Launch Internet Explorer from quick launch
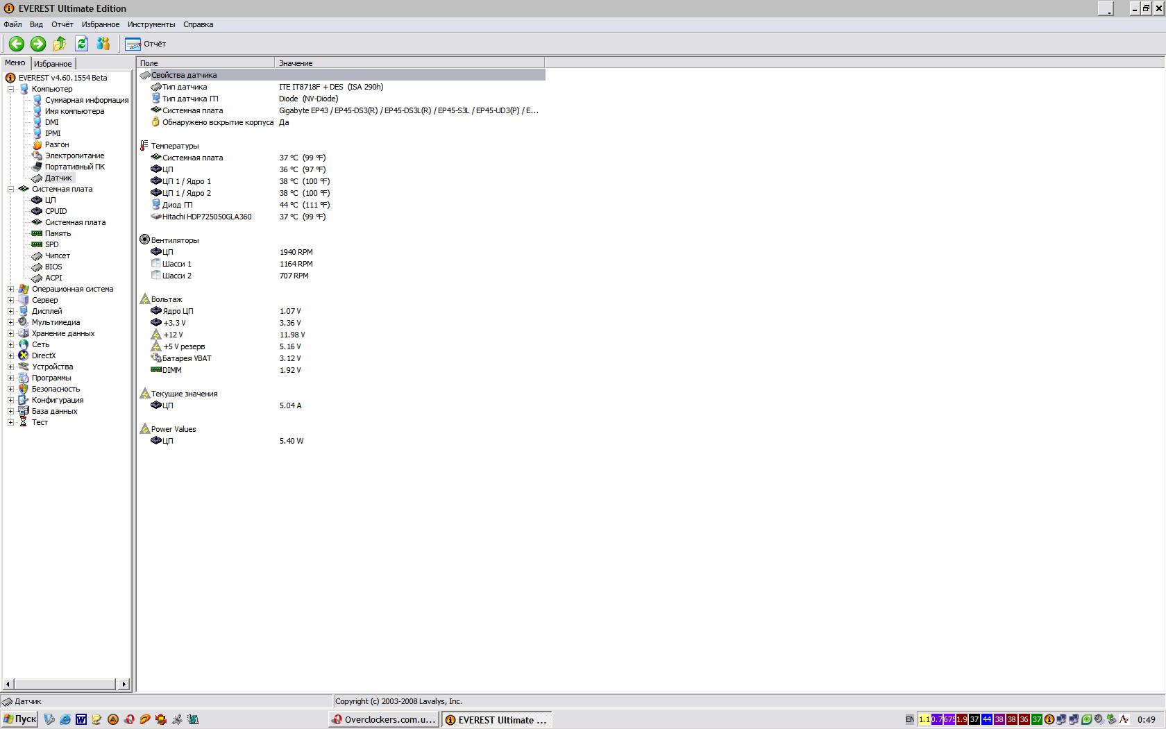The image size is (1166, 729). click(x=65, y=719)
